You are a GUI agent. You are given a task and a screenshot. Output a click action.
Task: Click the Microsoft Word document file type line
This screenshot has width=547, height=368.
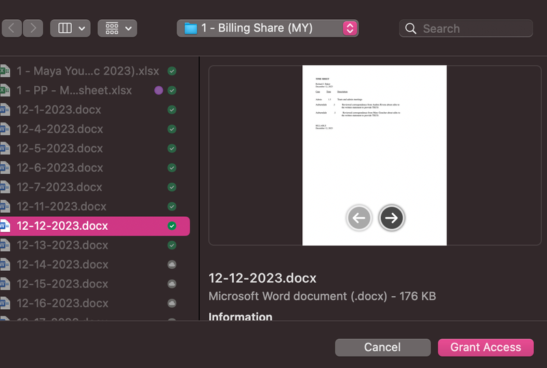322,296
